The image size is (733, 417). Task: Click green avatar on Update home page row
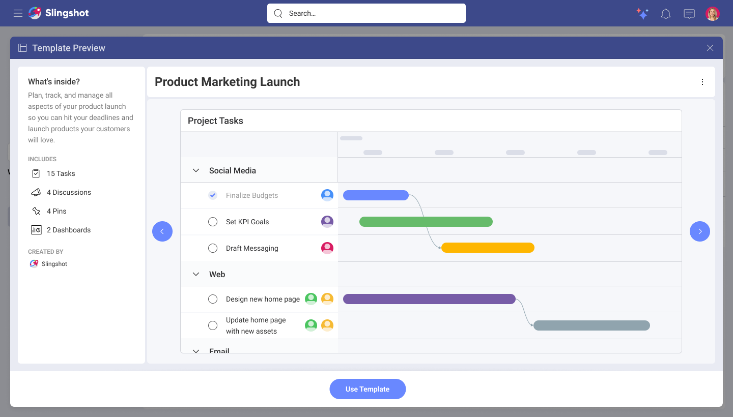pyautogui.click(x=311, y=325)
